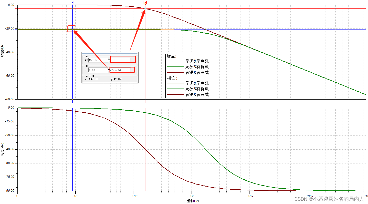Click the 增益(dB) vertical axis label
The image size is (368, 204).
point(2,51)
